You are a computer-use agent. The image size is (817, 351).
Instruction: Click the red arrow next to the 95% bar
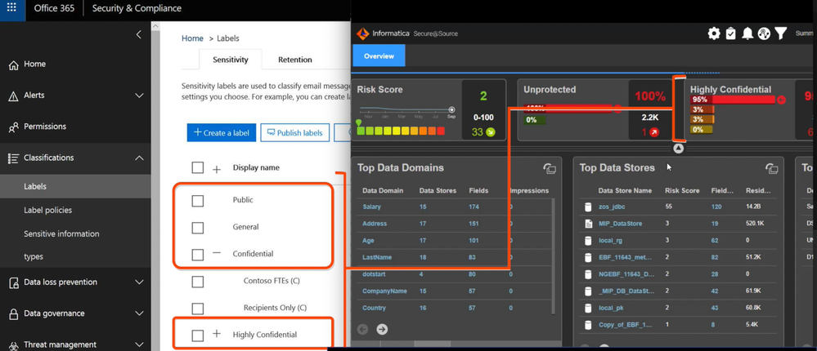click(x=781, y=100)
